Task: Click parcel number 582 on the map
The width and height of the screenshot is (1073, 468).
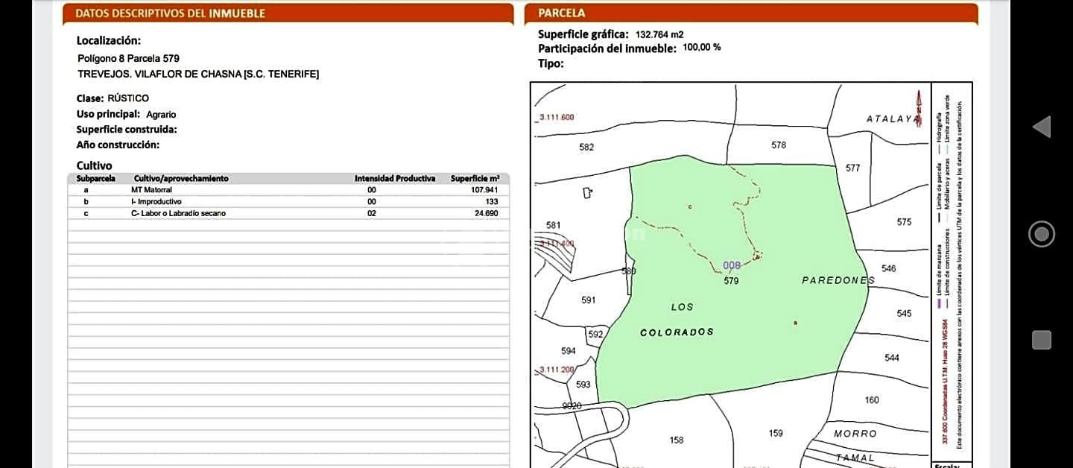Action: [x=586, y=148]
